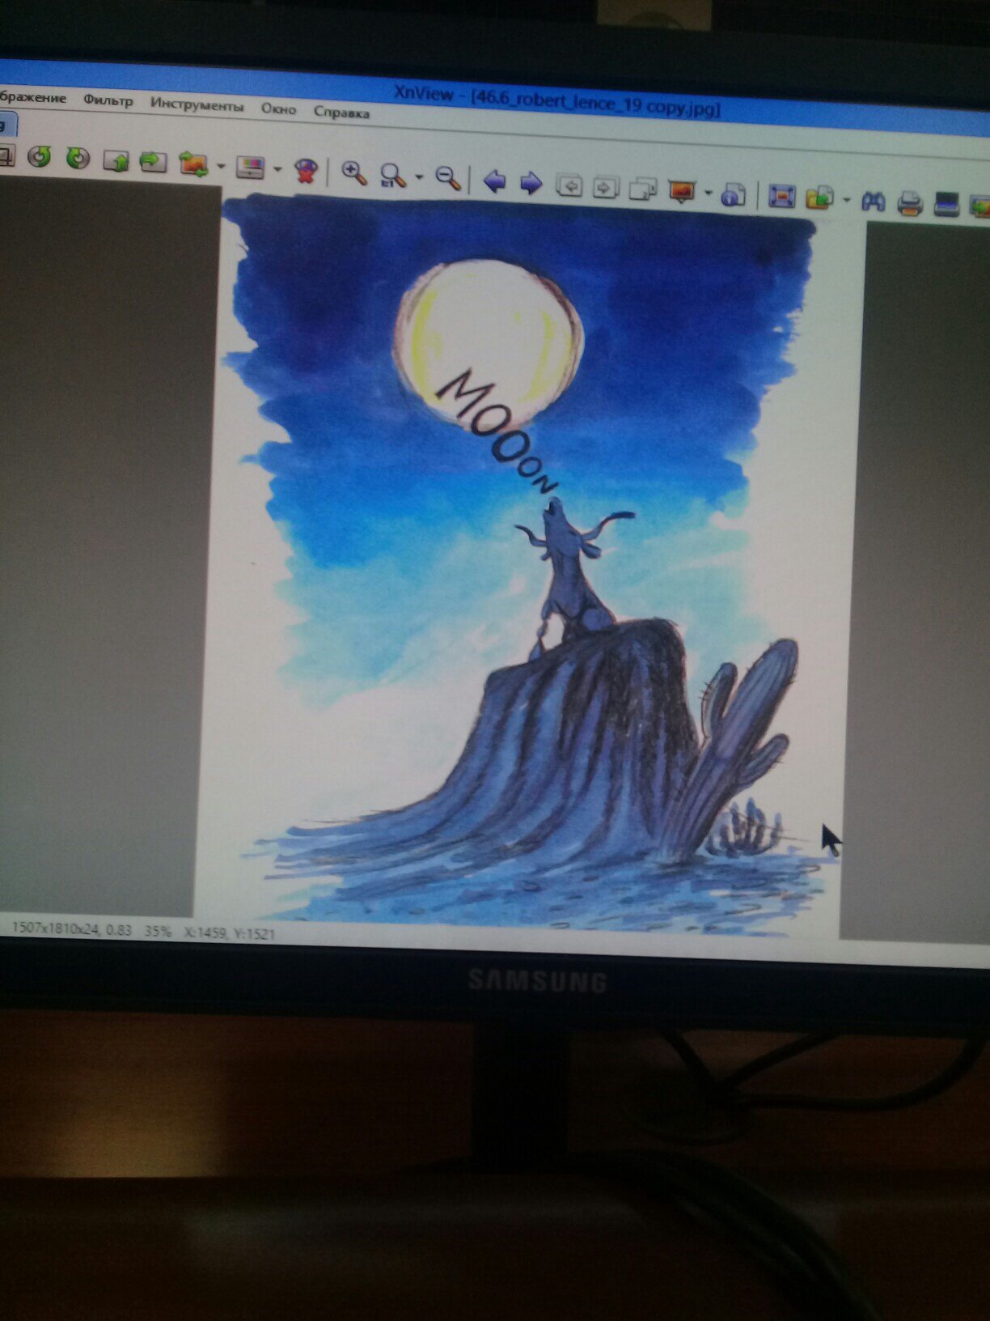
Task: Open the image resize tool icon
Action: coord(193,164)
